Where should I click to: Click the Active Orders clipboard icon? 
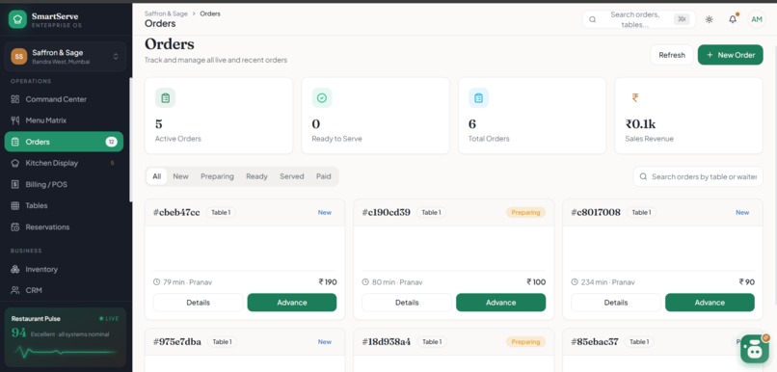[x=165, y=98]
